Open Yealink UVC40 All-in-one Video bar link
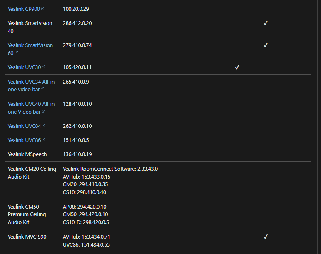 [32, 108]
